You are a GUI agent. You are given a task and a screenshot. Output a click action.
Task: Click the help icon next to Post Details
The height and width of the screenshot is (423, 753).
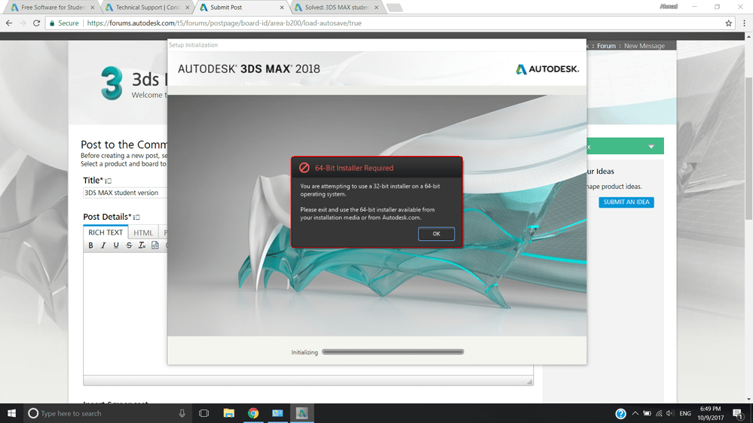click(x=136, y=218)
